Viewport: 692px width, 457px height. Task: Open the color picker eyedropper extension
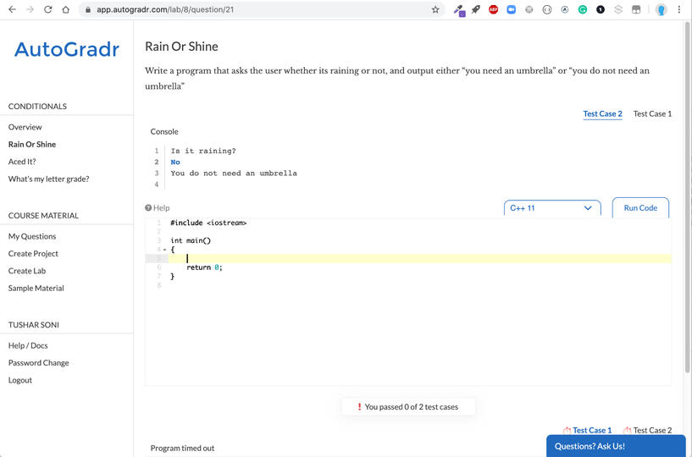pos(459,9)
